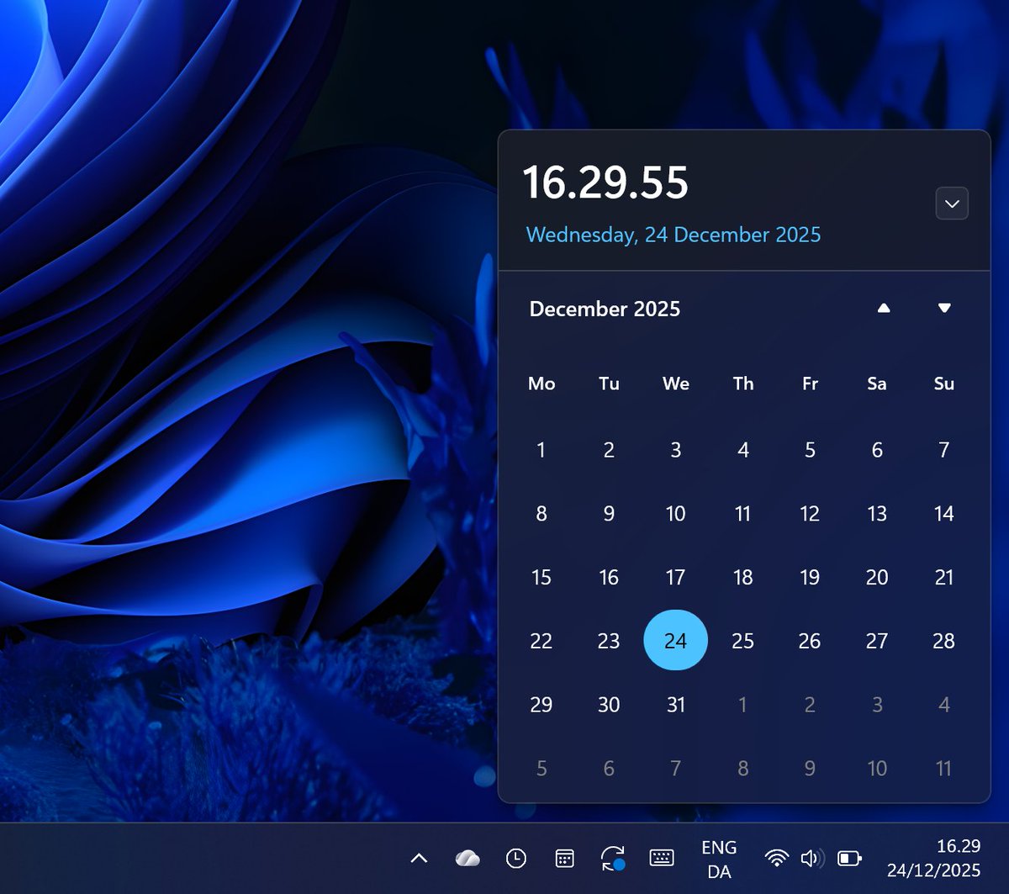Viewport: 1009px width, 894px height.
Task: Open the touch keyboard icon
Action: 662,859
